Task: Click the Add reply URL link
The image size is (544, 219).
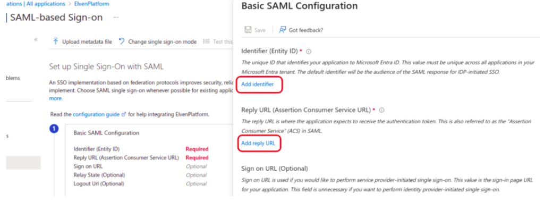Action: pyautogui.click(x=258, y=144)
